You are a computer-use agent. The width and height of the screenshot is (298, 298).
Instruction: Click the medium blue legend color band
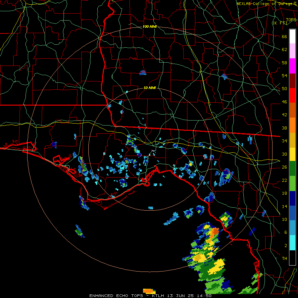pyautogui.click(x=292, y=213)
